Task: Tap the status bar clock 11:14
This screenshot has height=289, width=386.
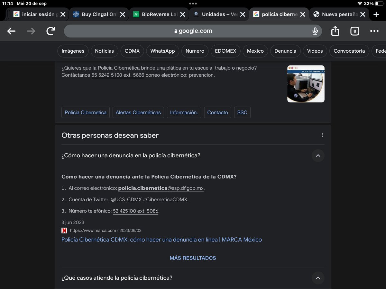Action: tap(8, 4)
